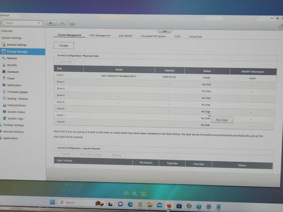Image resolution: width=283 pixels, height=212 pixels.
Task: Open Firefox from the taskbar
Action: coord(169,206)
